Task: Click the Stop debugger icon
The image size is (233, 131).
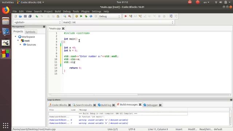Action: pyautogui.click(x=164, y=16)
